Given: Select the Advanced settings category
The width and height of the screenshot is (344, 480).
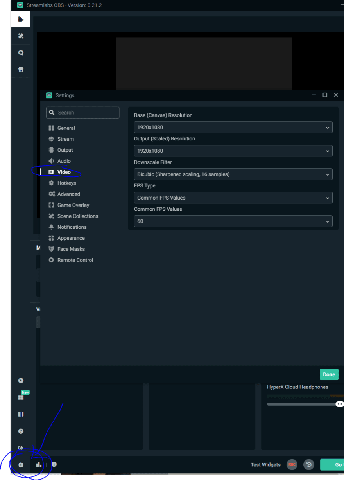Looking at the screenshot, I should click(68, 194).
